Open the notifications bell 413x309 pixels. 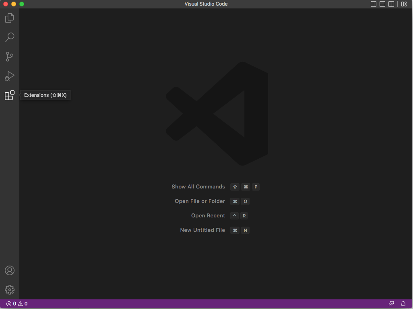click(403, 303)
